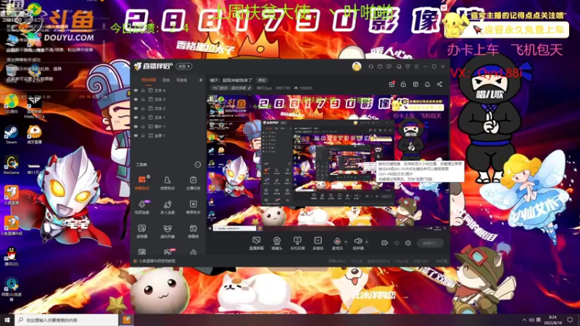Select the second scene tab
This screenshot has width=580, height=326.
[x=166, y=80]
